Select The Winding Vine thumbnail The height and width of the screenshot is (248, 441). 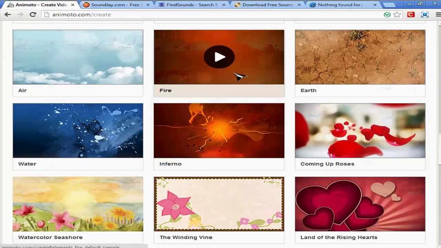coord(219,204)
